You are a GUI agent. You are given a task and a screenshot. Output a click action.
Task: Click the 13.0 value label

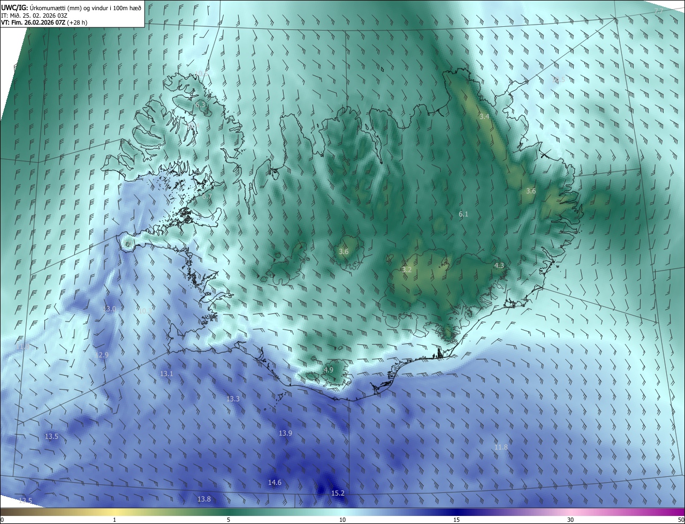pos(109,309)
